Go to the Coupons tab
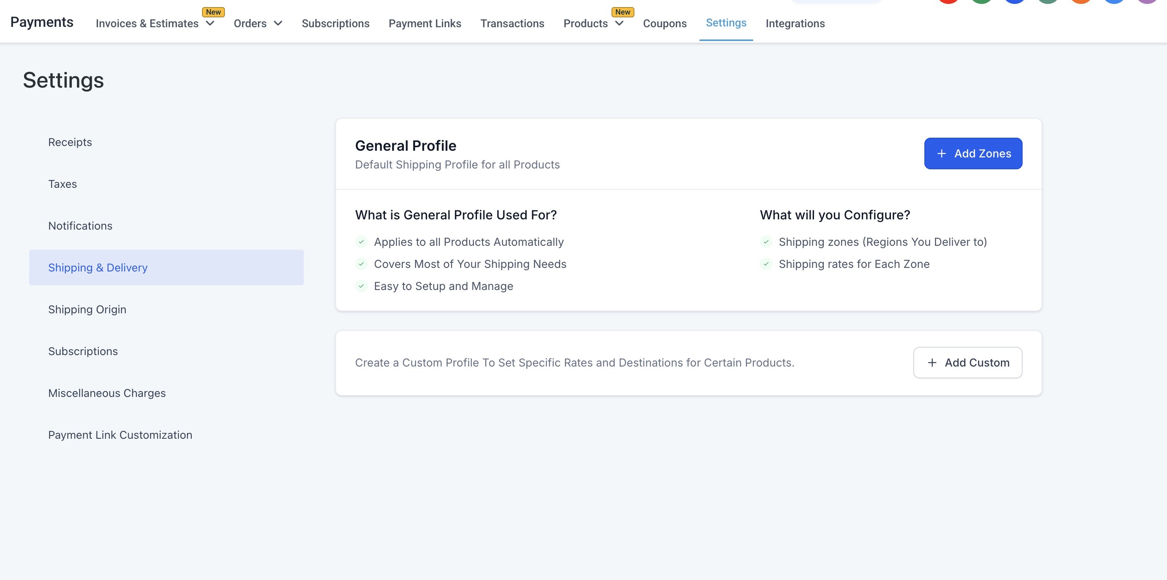Screen dimensions: 1167x580 point(664,24)
